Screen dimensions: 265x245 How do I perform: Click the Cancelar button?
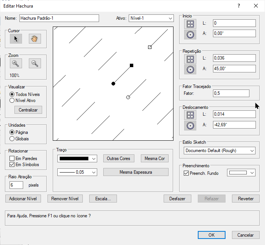point(246,235)
